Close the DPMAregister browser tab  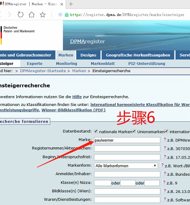coord(62,4)
